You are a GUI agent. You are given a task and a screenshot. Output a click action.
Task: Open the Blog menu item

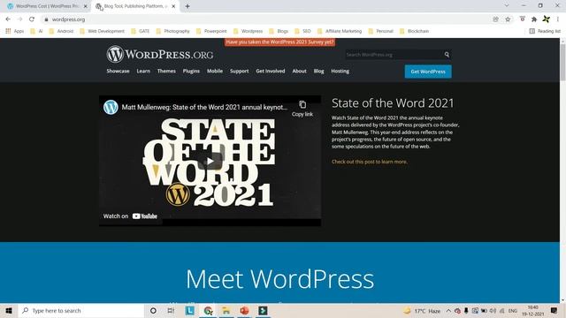click(x=318, y=71)
